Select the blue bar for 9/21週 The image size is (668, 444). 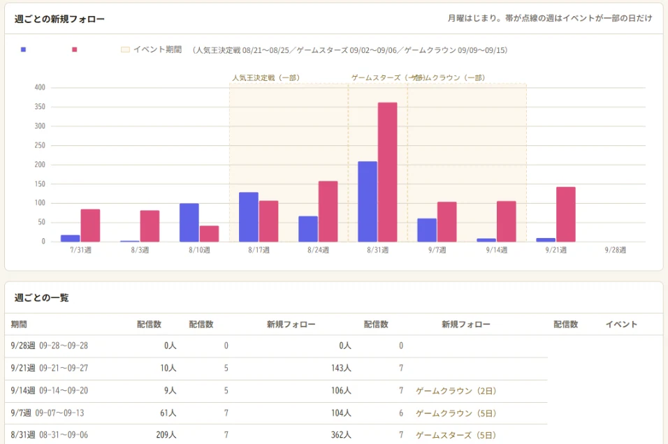coord(546,239)
